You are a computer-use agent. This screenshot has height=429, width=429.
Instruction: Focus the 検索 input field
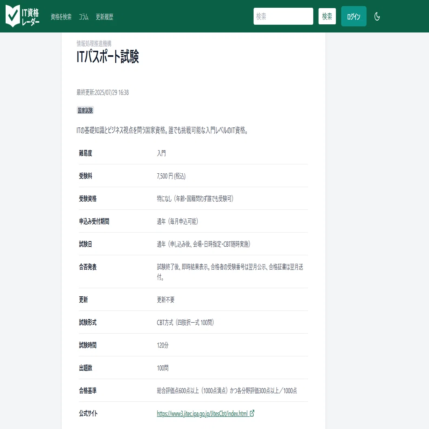click(x=283, y=16)
